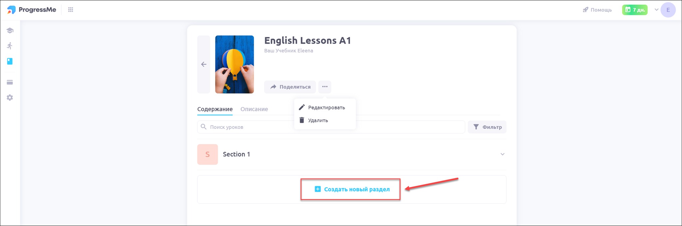682x226 pixels.
Task: Select the textbook sidebar icon
Action: pyautogui.click(x=10, y=61)
